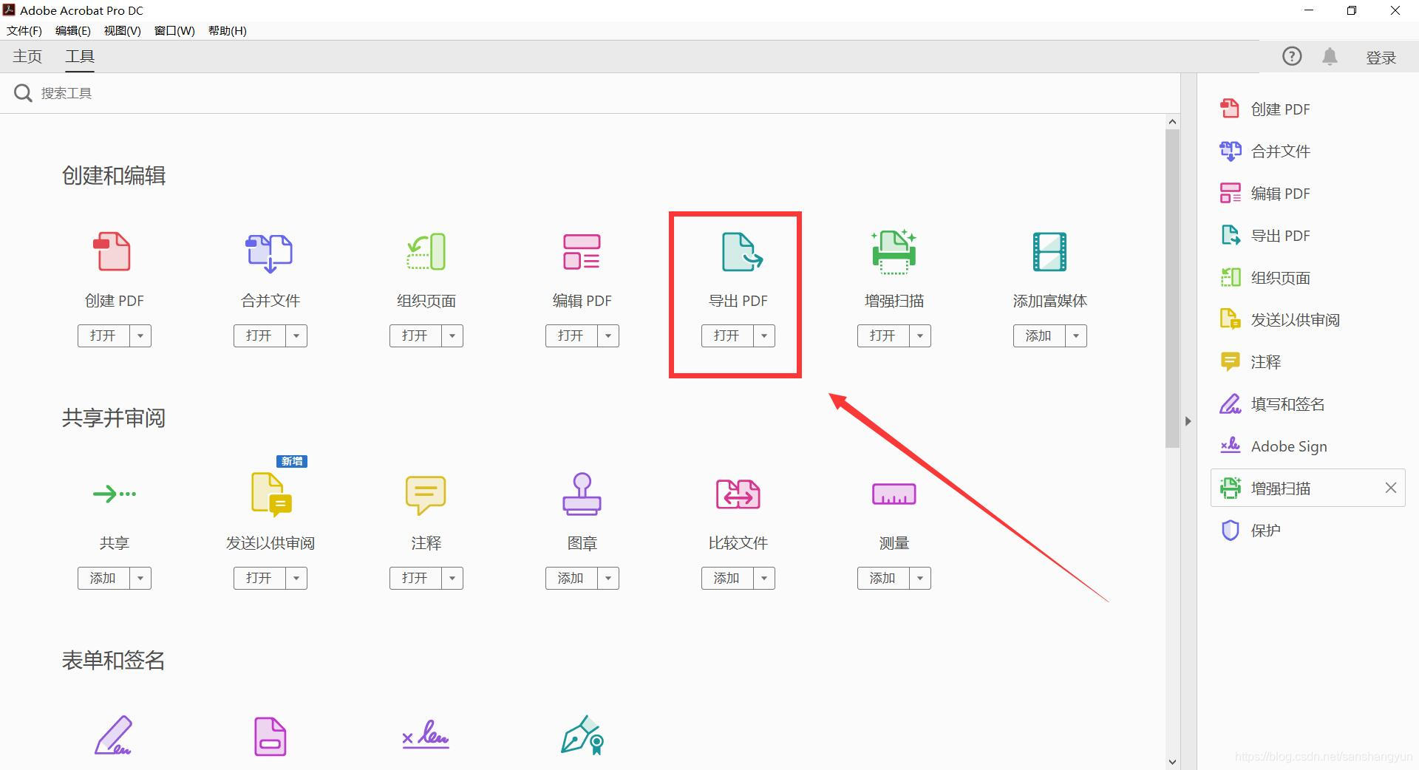Expand dropdown arrow next to 组织页面 打开
Viewport: 1419px width, 770px height.
click(x=452, y=335)
